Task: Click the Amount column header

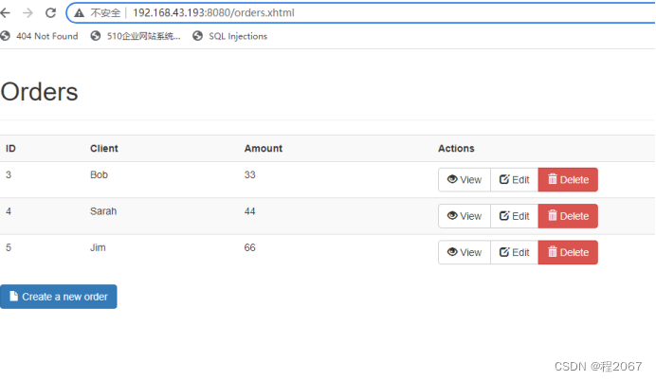Action: [264, 149]
